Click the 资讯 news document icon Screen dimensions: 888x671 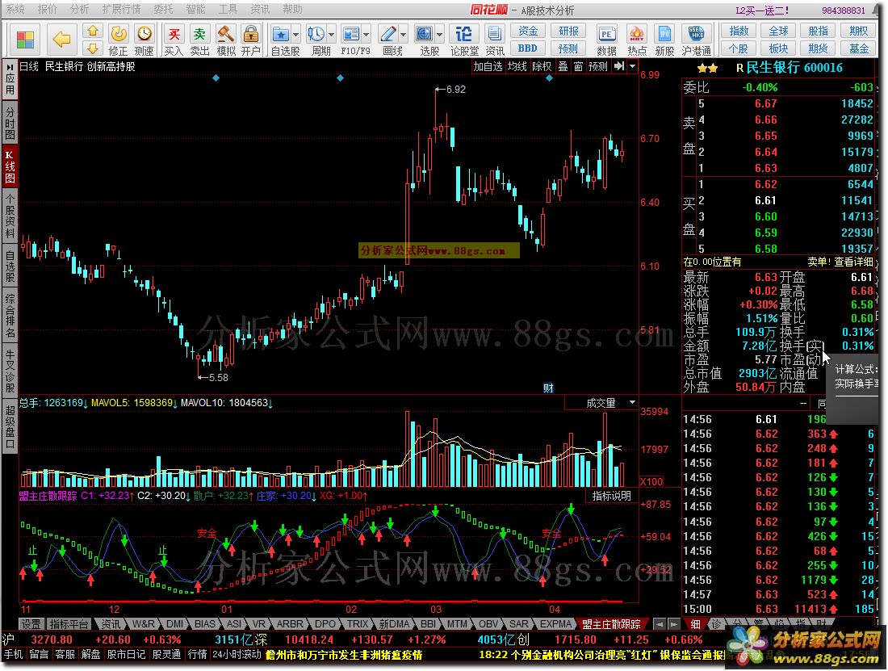pos(494,34)
